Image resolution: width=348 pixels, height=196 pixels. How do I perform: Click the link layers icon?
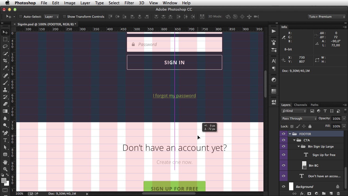tap(294, 194)
